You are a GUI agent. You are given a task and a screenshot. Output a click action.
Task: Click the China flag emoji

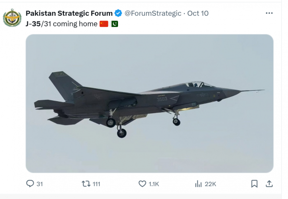104,23
